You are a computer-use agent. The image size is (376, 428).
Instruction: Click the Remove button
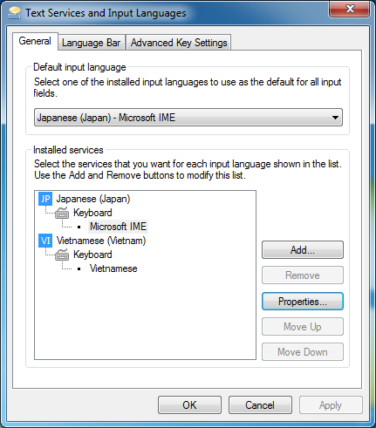pos(303,275)
